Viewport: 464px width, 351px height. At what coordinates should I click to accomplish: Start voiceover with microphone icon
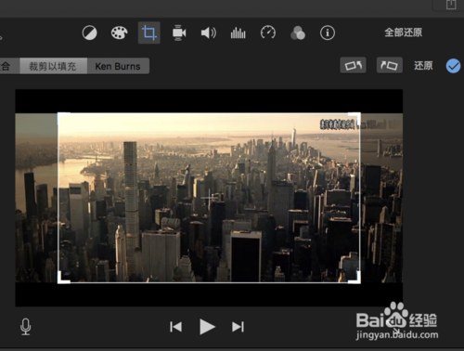click(26, 327)
